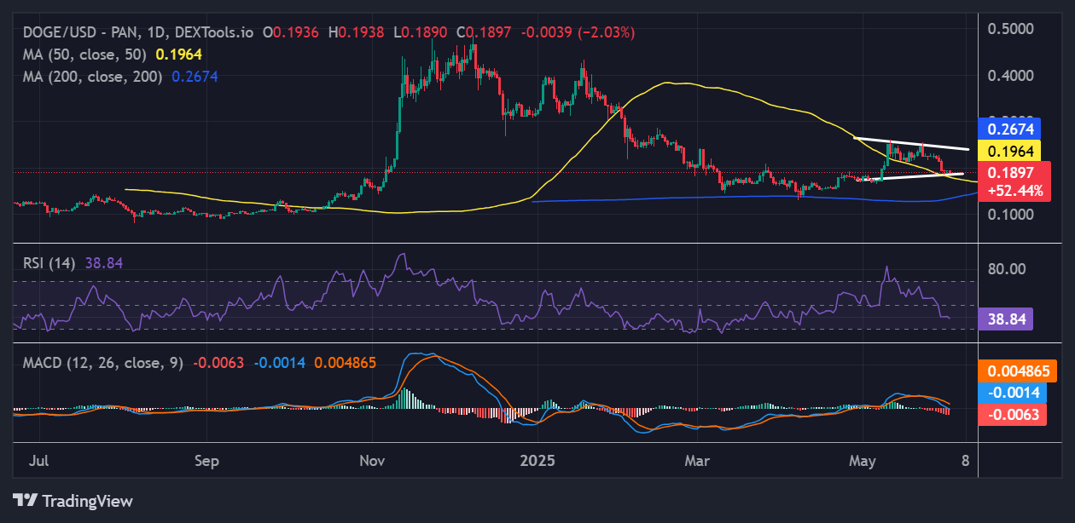Image resolution: width=1075 pixels, height=523 pixels.
Task: Click the 80.00 RSI scale label
Action: pyautogui.click(x=1008, y=269)
